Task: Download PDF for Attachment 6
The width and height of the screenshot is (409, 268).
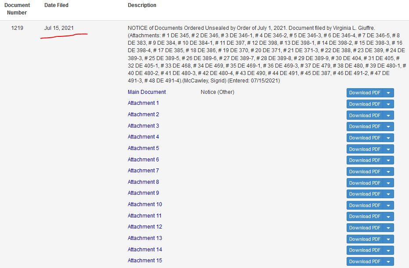Action: (x=365, y=160)
